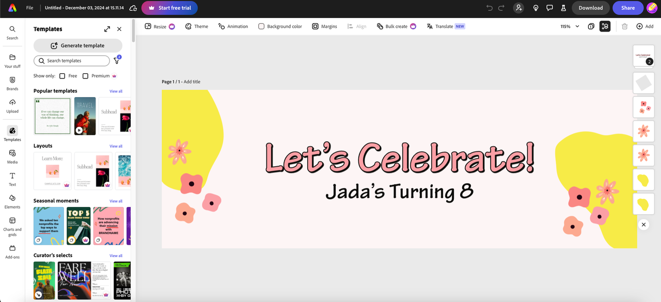Viewport: 661px width, 302px height.
Task: Close the Templates panel
Action: (119, 29)
